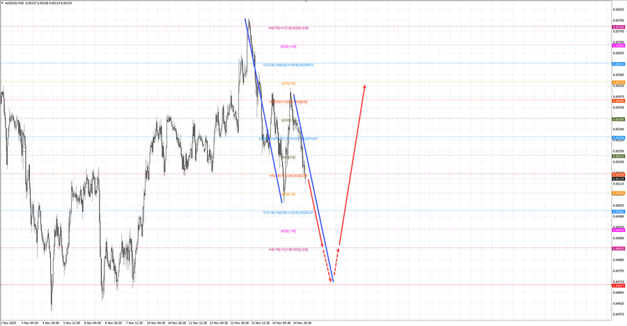Click the blue 0.65613 price tag
627x326 pixels.
tap(619, 64)
